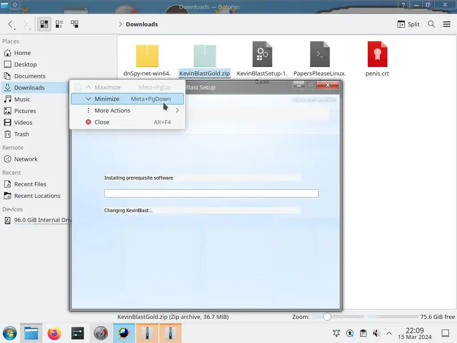Expand hidden system tray icons arrow
Screen dimensions: 457x343
[x=389, y=333]
